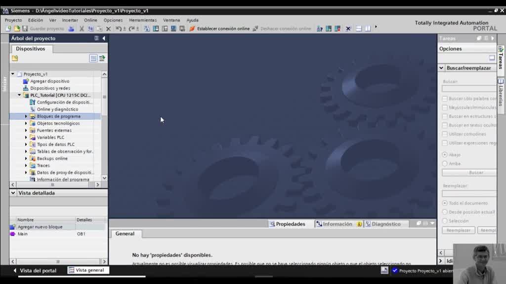The height and width of the screenshot is (284, 506).
Task: Click the New project icon in toolbar
Action: click(x=8, y=29)
